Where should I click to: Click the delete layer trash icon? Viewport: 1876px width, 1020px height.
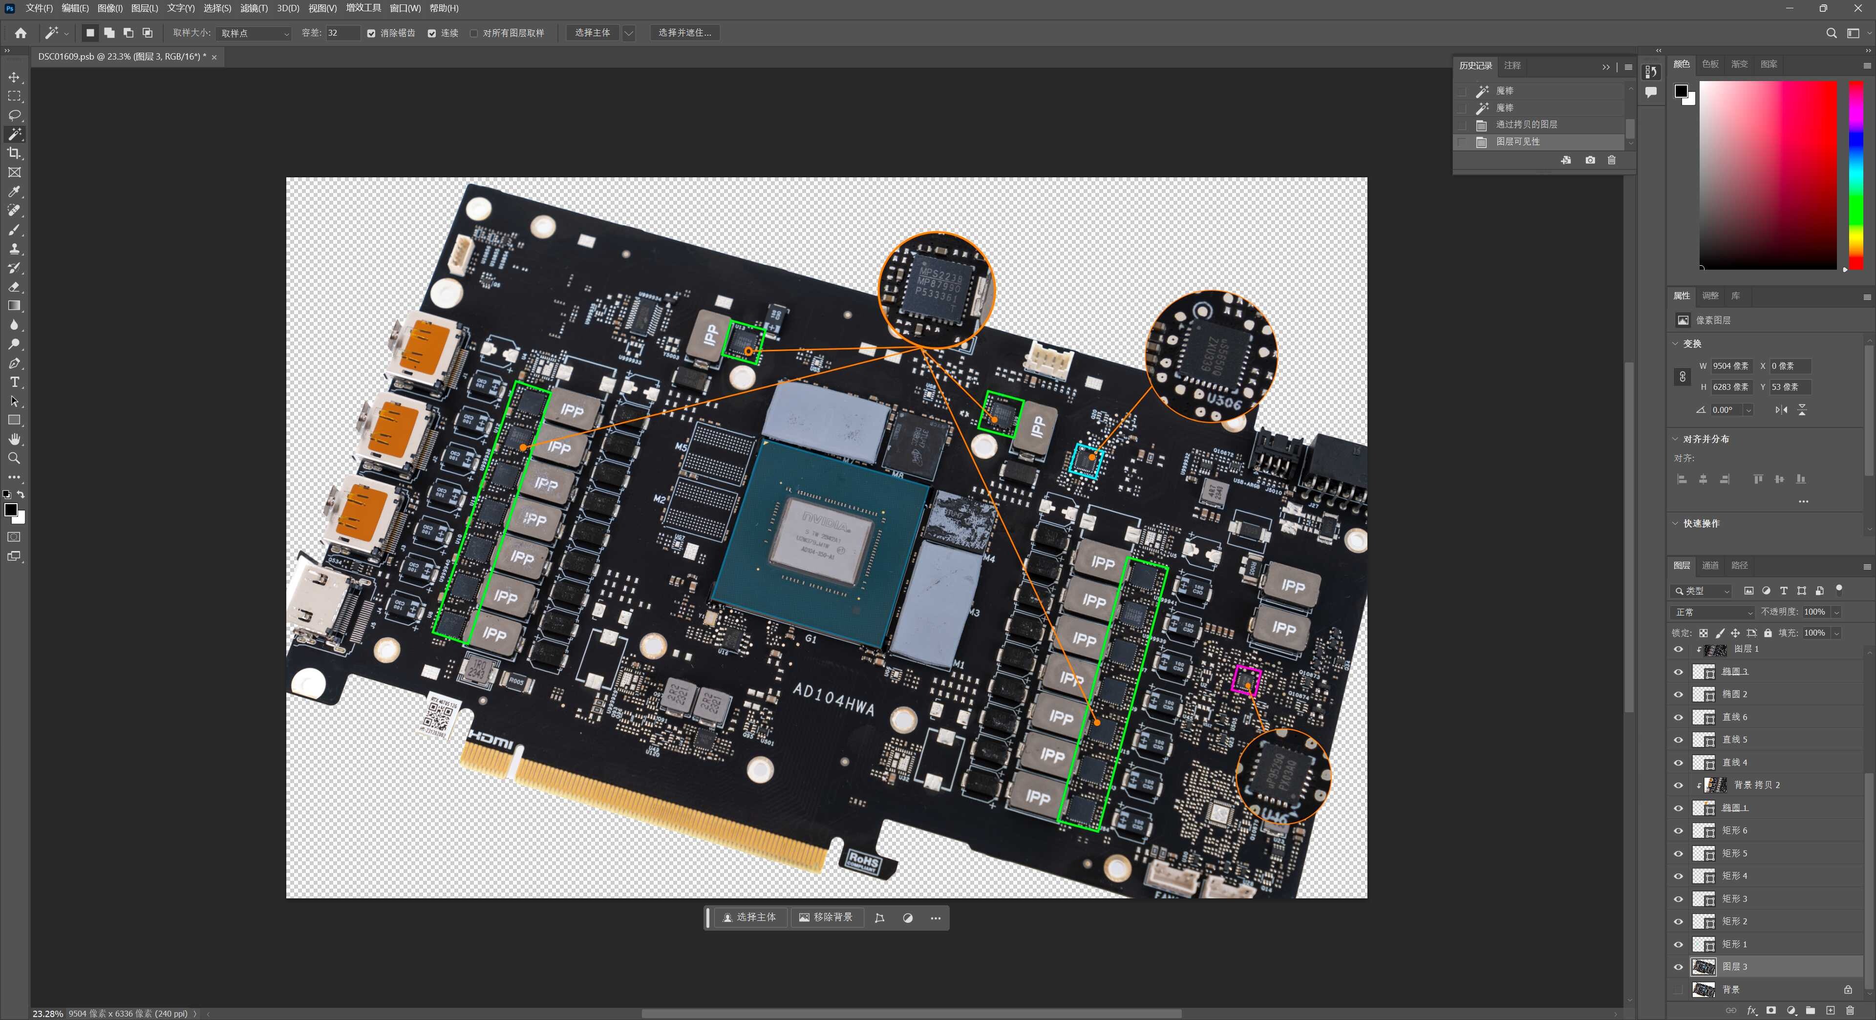(x=1850, y=1011)
